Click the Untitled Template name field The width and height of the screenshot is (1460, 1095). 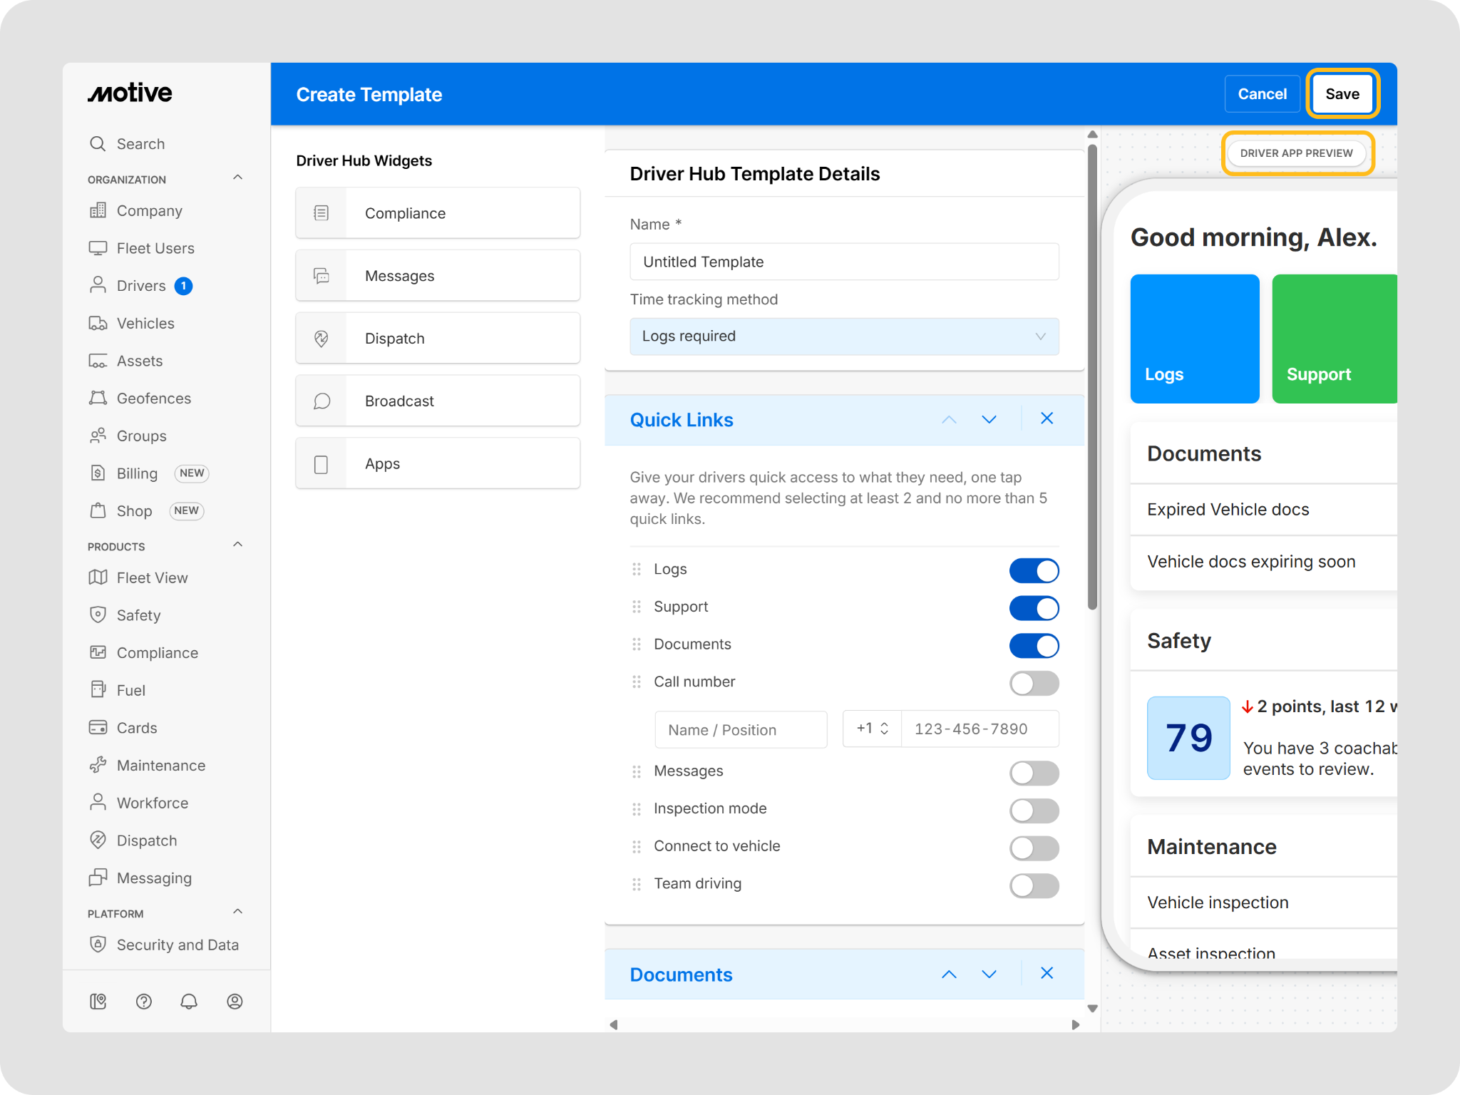click(844, 262)
